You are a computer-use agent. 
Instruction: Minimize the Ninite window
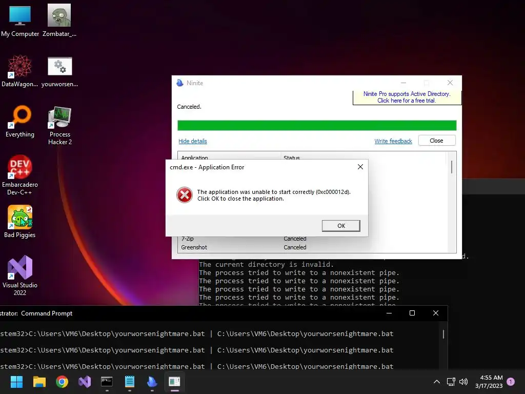tap(403, 83)
